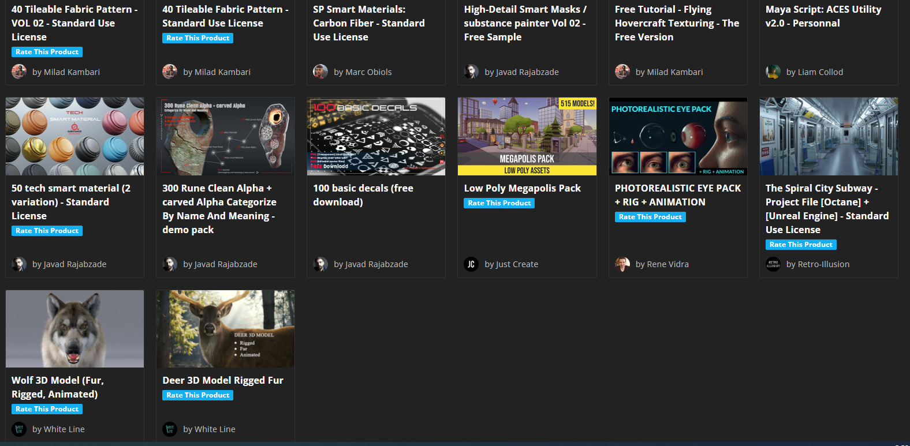Click White Line avatar under Deer model
Screen dimensions: 910x446
pos(170,429)
